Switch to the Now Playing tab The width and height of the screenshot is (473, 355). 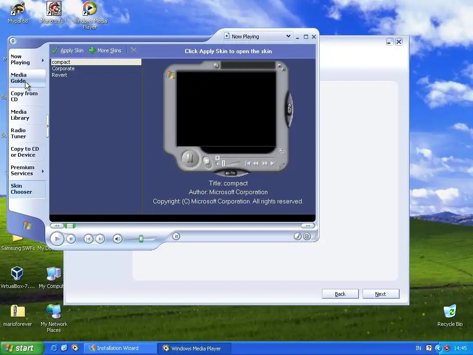(x=20, y=60)
